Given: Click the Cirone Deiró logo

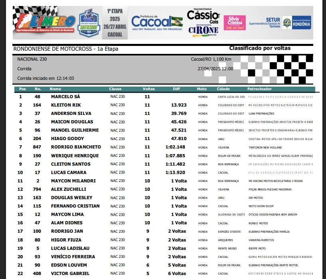Looking at the screenshot, I should [x=203, y=30].
